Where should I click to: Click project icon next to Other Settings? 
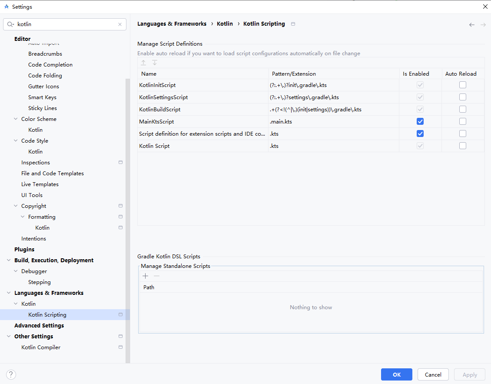120,336
